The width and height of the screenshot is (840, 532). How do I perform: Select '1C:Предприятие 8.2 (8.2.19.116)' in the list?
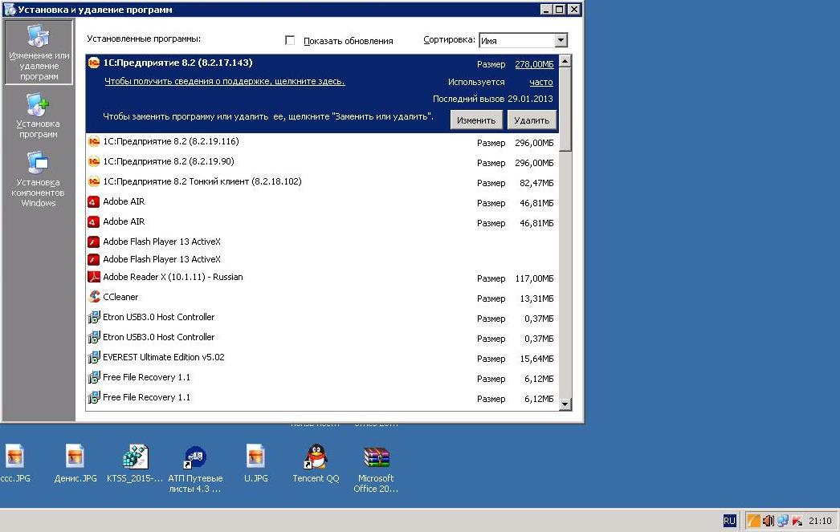[x=322, y=142]
